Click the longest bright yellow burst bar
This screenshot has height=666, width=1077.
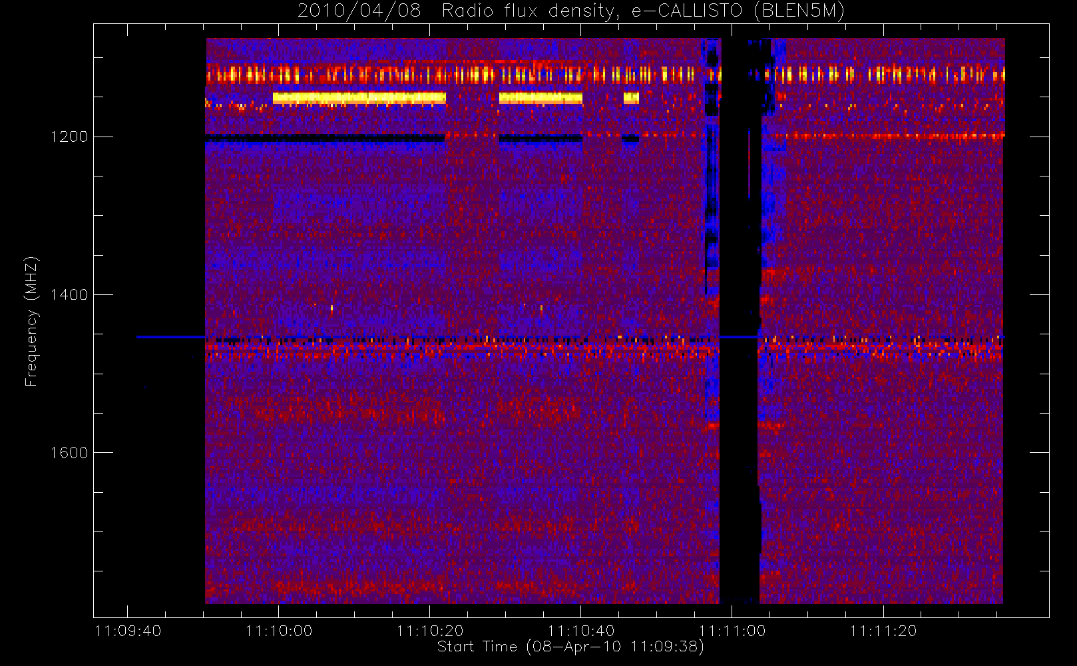pos(359,98)
